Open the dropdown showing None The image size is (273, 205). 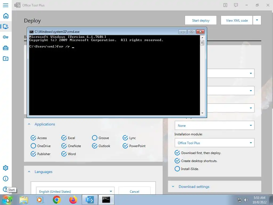pos(215,125)
